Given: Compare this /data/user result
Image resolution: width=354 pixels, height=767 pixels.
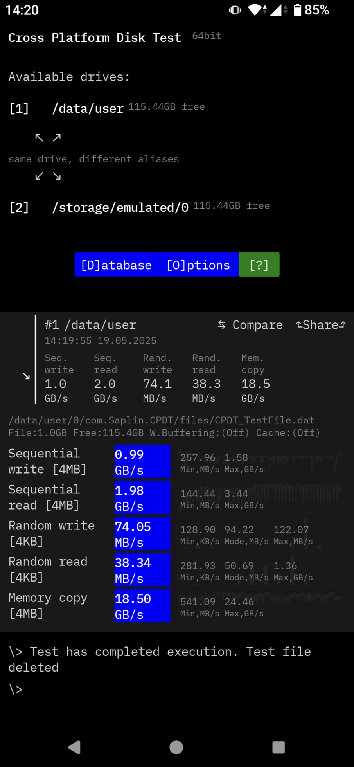Looking at the screenshot, I should [250, 325].
